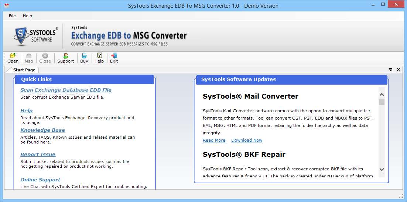Open Scan Exchange Database EDB File link

(x=66, y=90)
